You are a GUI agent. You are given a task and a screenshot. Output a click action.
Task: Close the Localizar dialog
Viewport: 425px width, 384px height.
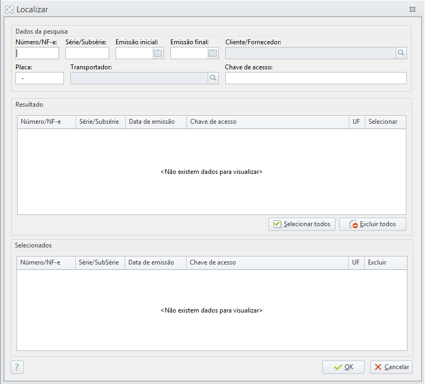[412, 10]
